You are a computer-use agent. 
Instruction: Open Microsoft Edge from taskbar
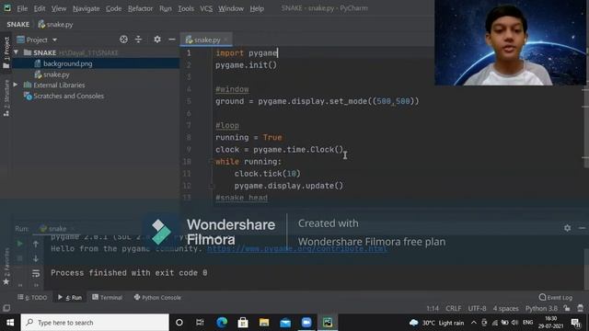coord(222,323)
